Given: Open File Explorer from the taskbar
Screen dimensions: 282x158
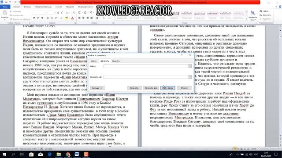Looking at the screenshot, I should click(59, 154).
